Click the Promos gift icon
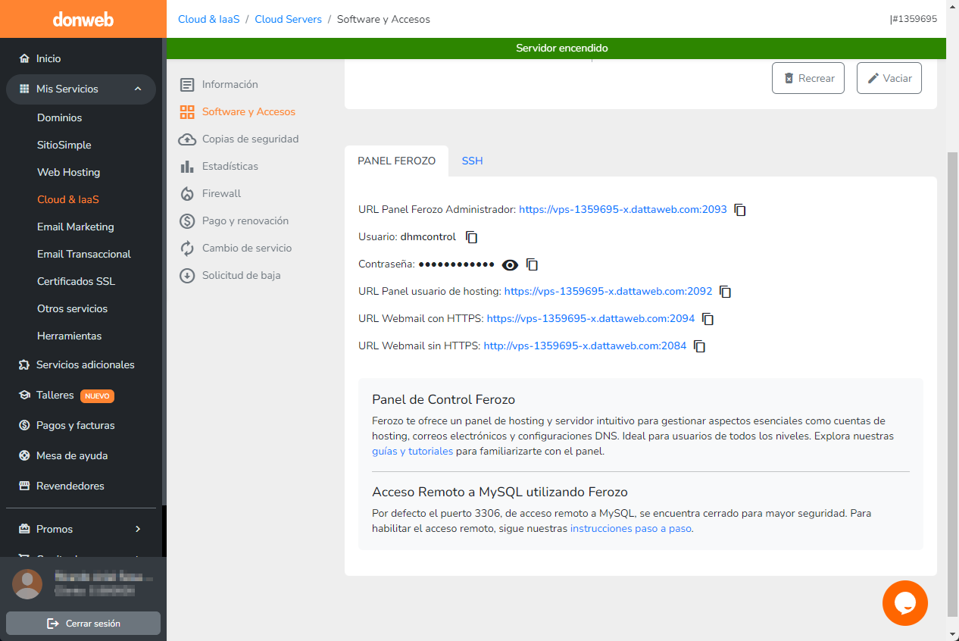959x641 pixels. click(x=24, y=529)
